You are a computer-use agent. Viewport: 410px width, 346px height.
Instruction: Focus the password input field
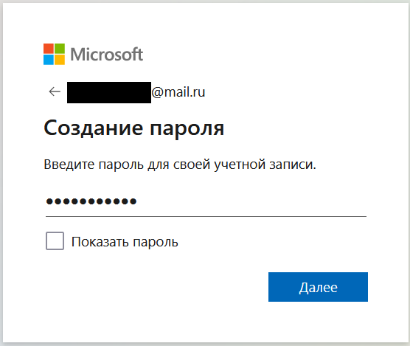tap(206, 201)
